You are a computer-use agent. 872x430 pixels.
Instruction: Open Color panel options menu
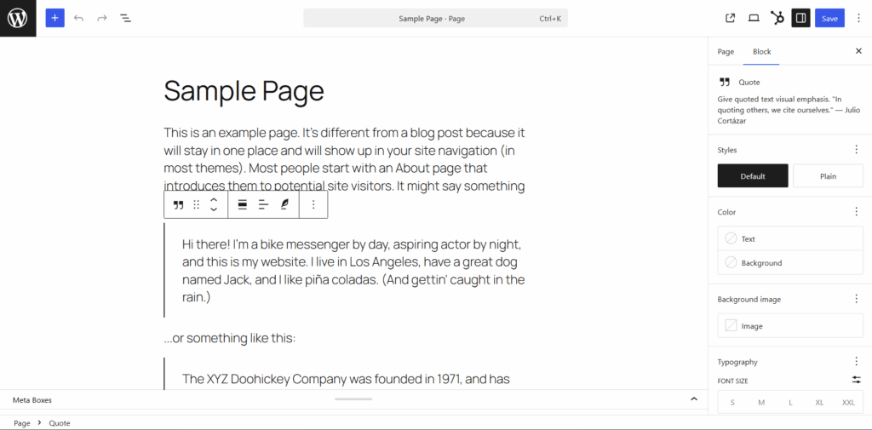(x=856, y=212)
